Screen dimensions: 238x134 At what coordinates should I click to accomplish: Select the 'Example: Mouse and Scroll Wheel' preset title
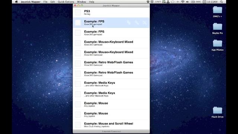[x=109, y=124]
